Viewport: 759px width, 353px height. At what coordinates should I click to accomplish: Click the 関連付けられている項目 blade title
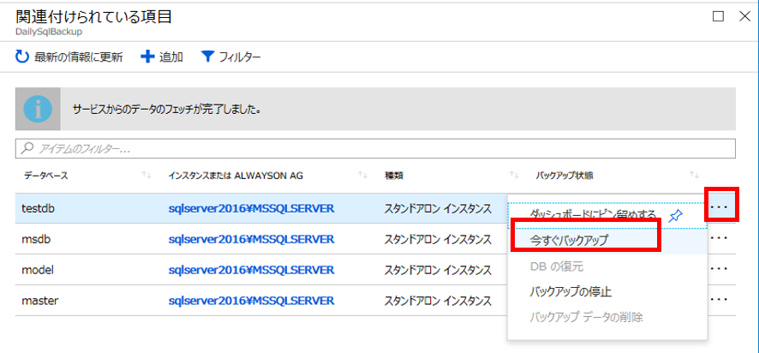point(94,16)
